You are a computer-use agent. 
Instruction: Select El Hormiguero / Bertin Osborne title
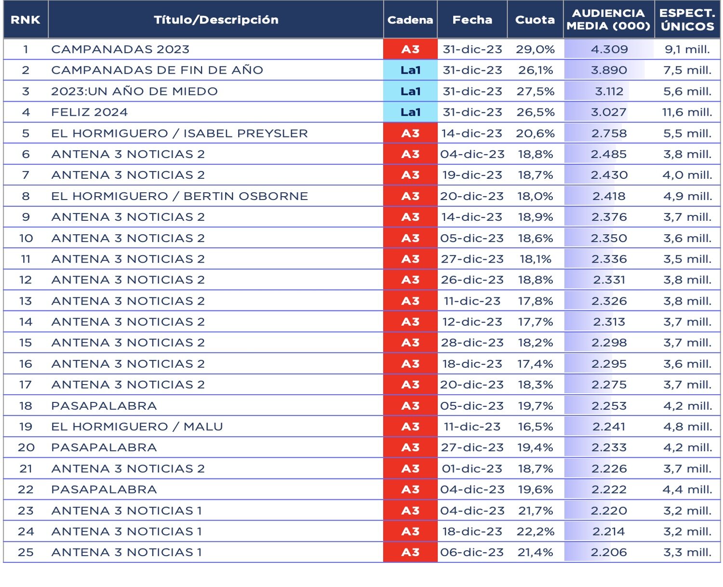click(179, 196)
